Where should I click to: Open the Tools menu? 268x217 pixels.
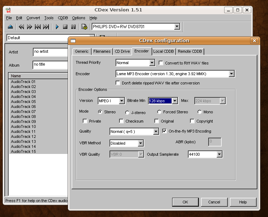click(49, 18)
